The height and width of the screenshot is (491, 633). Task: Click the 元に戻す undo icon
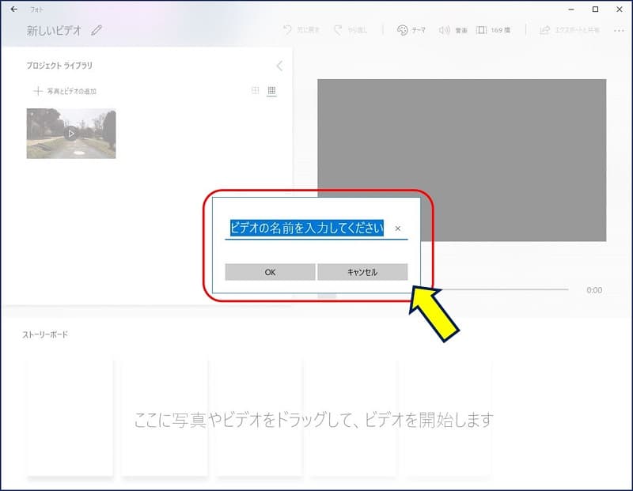[288, 30]
